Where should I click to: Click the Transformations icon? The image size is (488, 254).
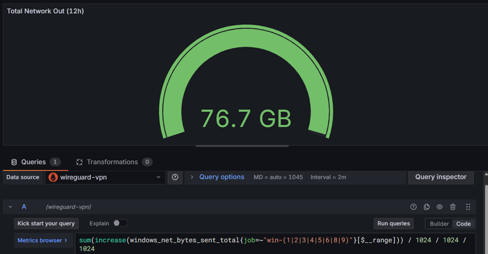pos(79,162)
